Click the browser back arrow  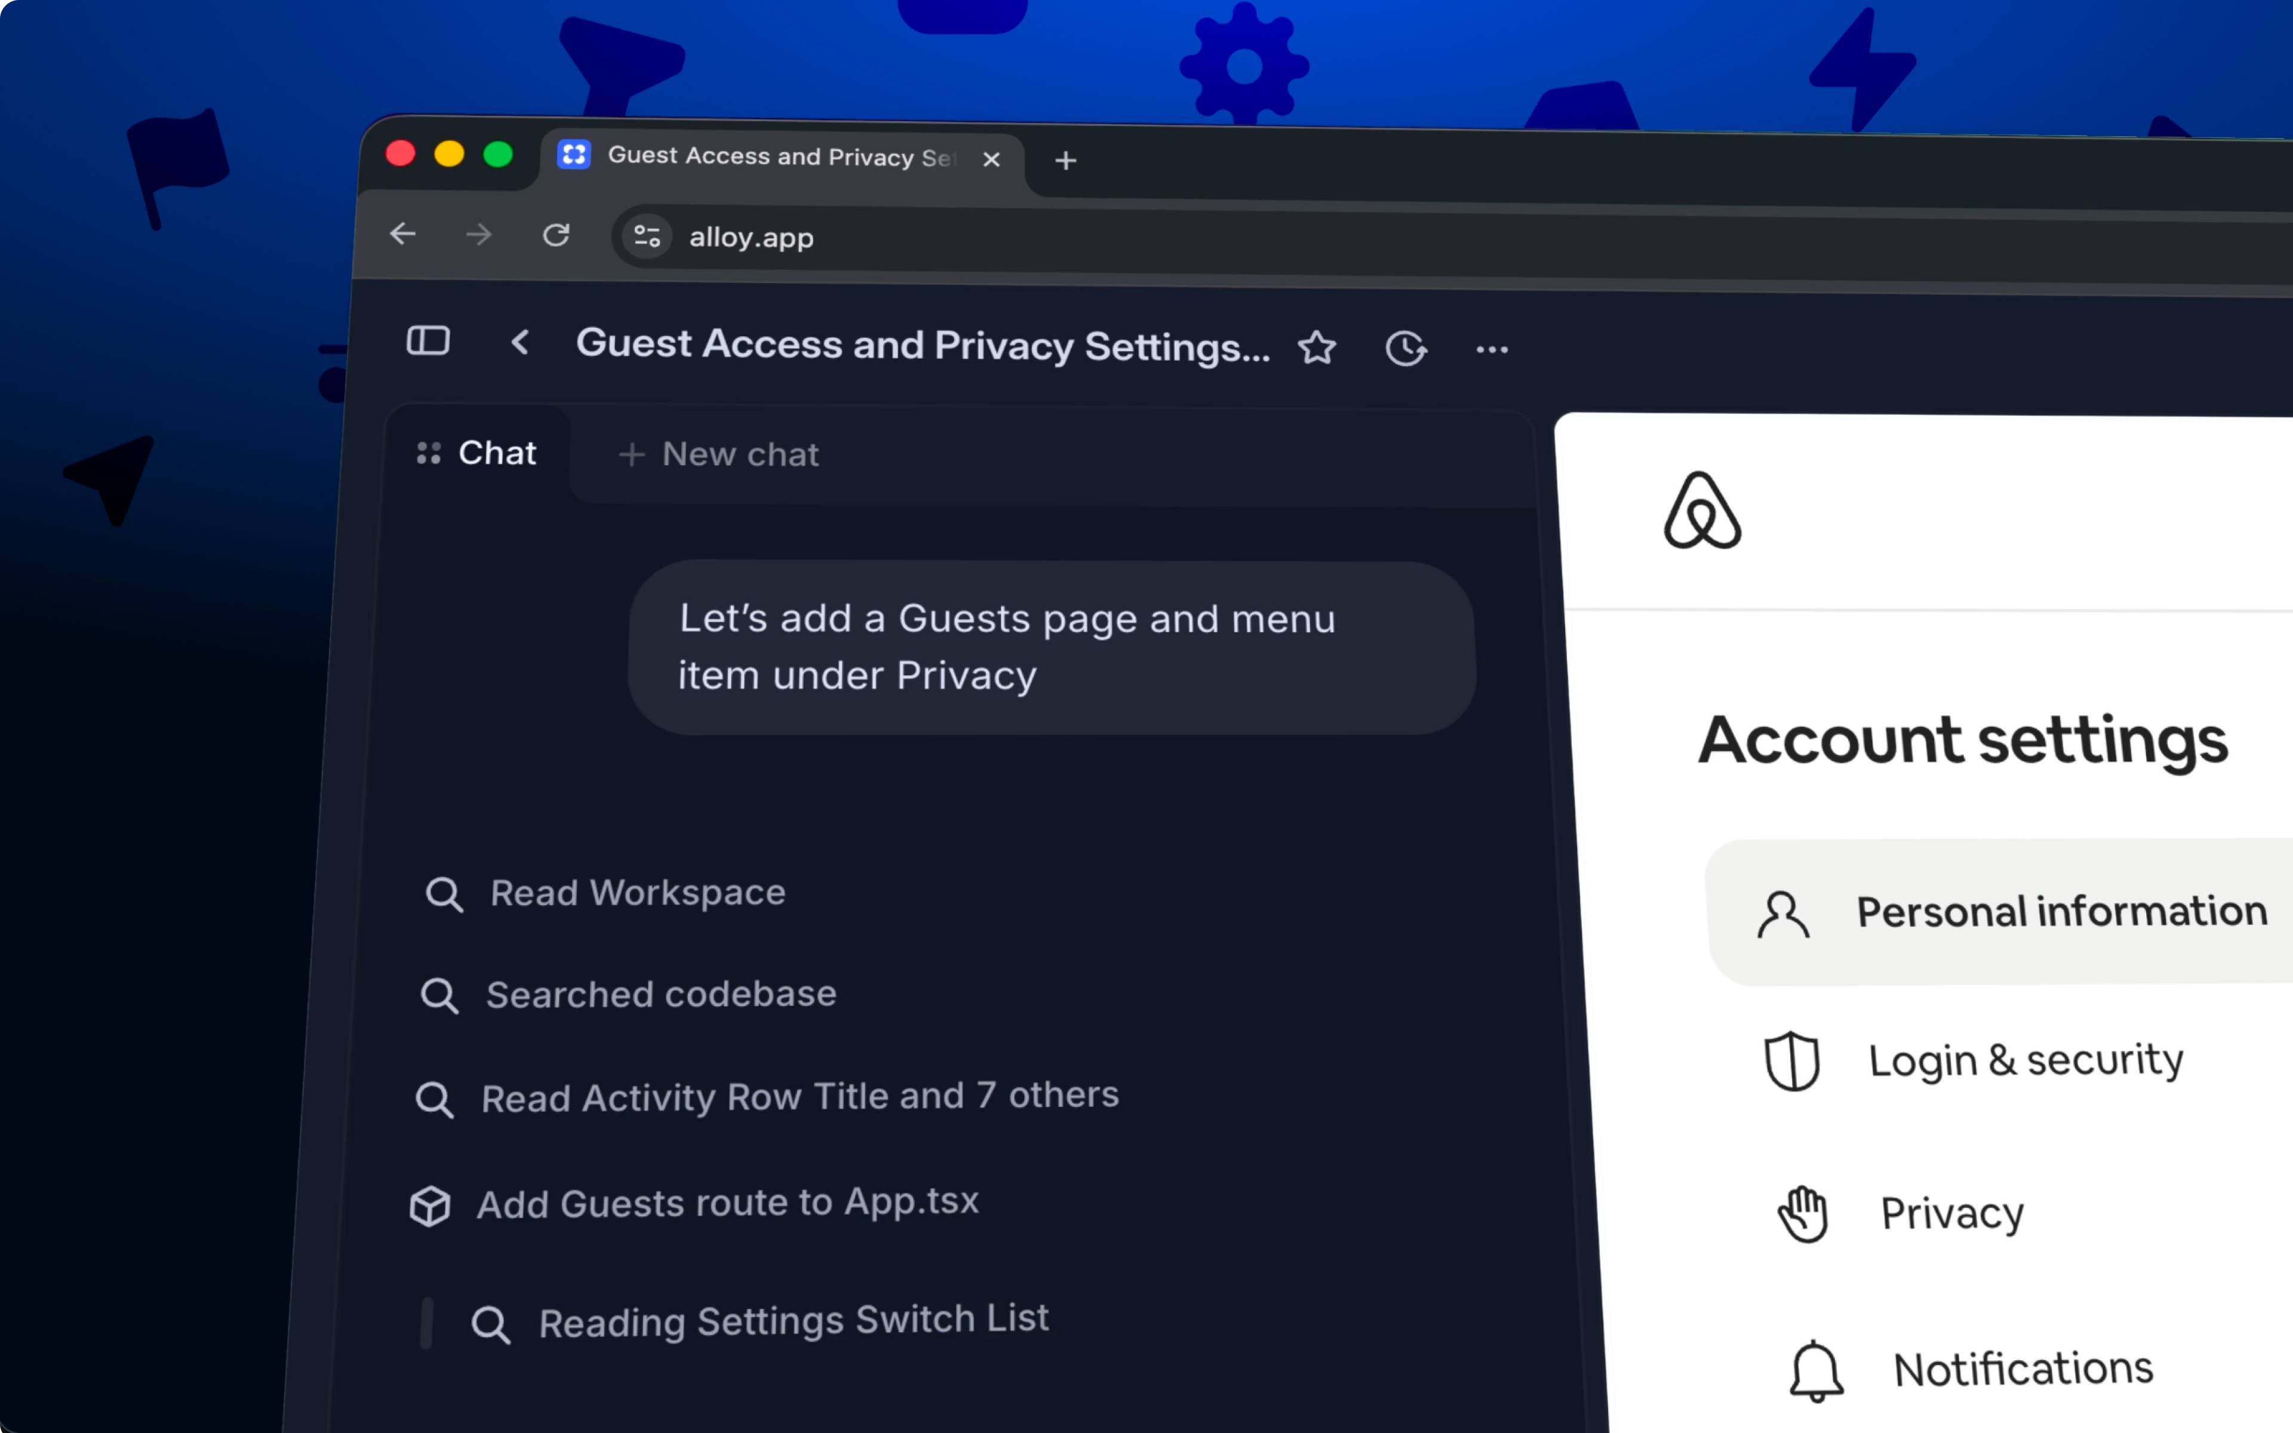tap(402, 233)
